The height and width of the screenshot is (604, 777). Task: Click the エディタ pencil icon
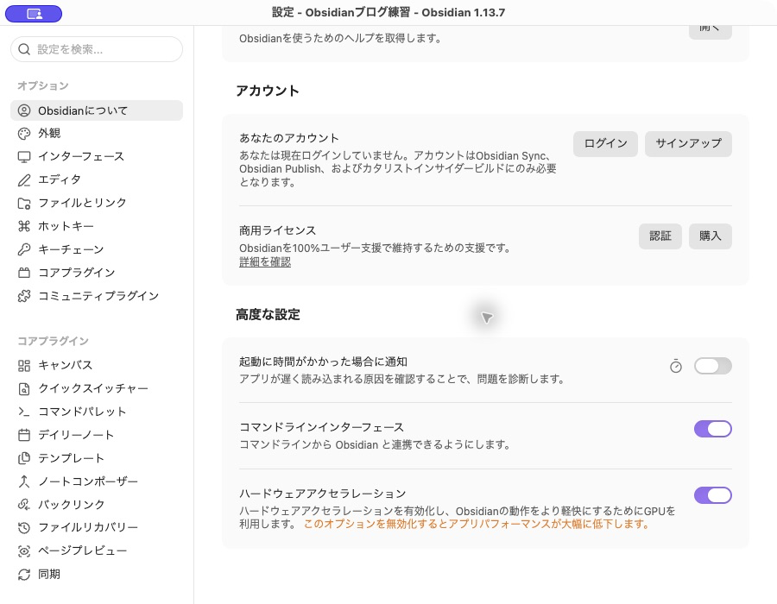tap(24, 180)
